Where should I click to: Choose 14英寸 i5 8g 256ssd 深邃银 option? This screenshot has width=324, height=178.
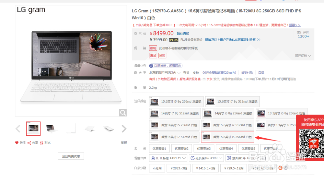click(228, 113)
